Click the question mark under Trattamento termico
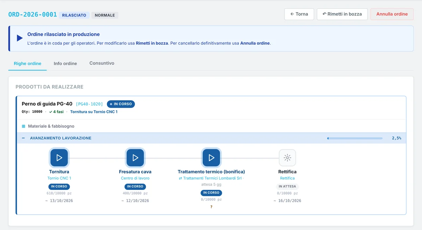422x230 pixels. click(211, 207)
